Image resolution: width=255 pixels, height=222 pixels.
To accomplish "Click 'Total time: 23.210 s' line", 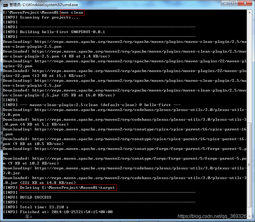I will (x=44, y=207).
